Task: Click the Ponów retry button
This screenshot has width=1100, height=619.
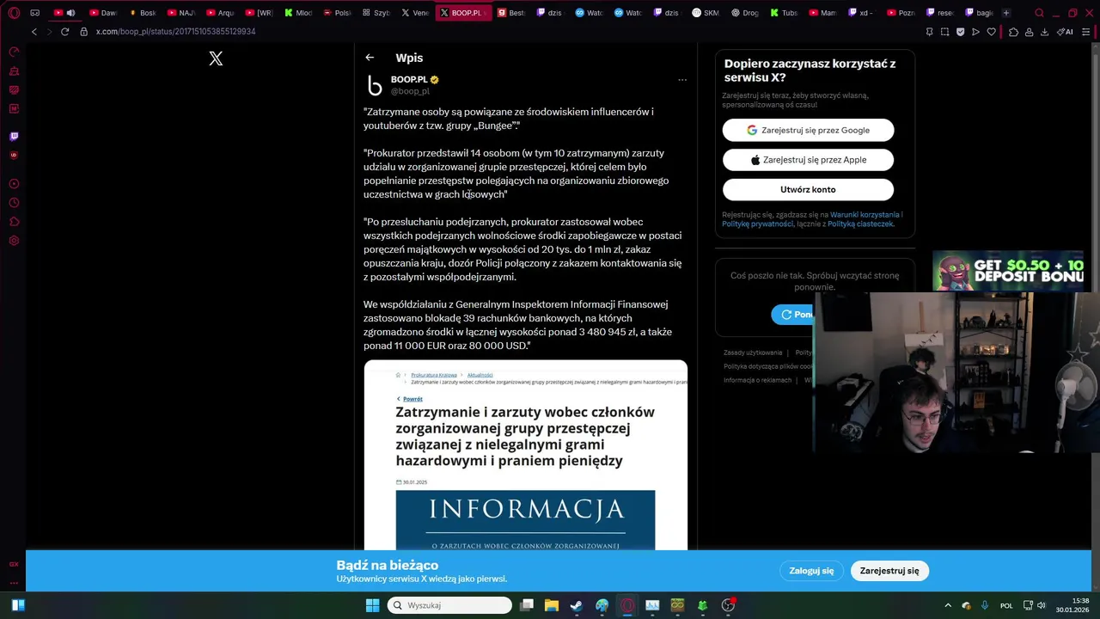Action: pyautogui.click(x=792, y=315)
